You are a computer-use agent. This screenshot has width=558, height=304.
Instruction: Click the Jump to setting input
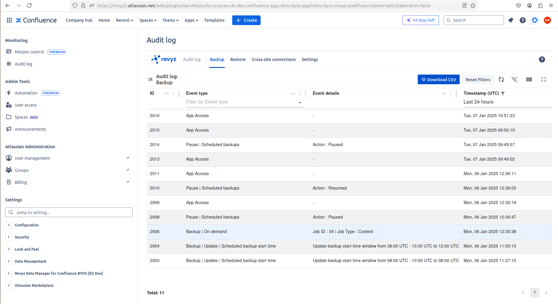(x=69, y=212)
